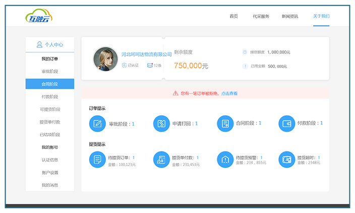Screen dimensions: 355x213
Task: Click the 申请打回 round icon
Action: point(161,123)
